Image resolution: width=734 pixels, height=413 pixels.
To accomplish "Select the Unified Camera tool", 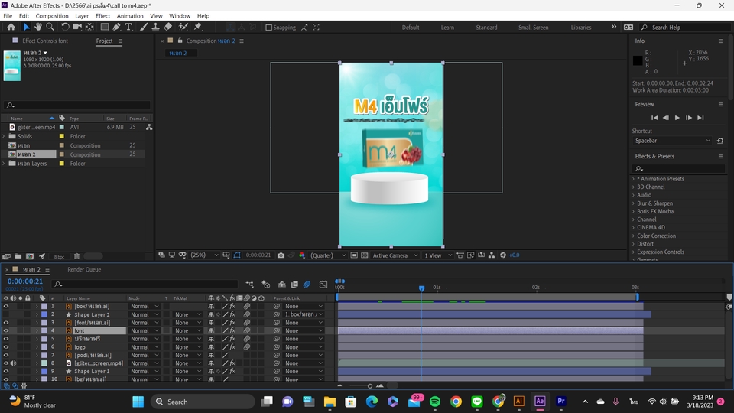I will [77, 28].
